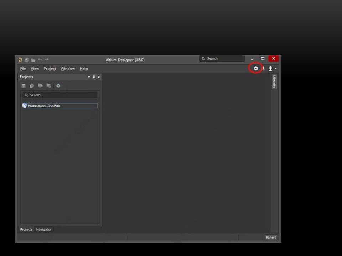Switch to the Projects bottom tab
The width and height of the screenshot is (342, 256).
(x=26, y=229)
